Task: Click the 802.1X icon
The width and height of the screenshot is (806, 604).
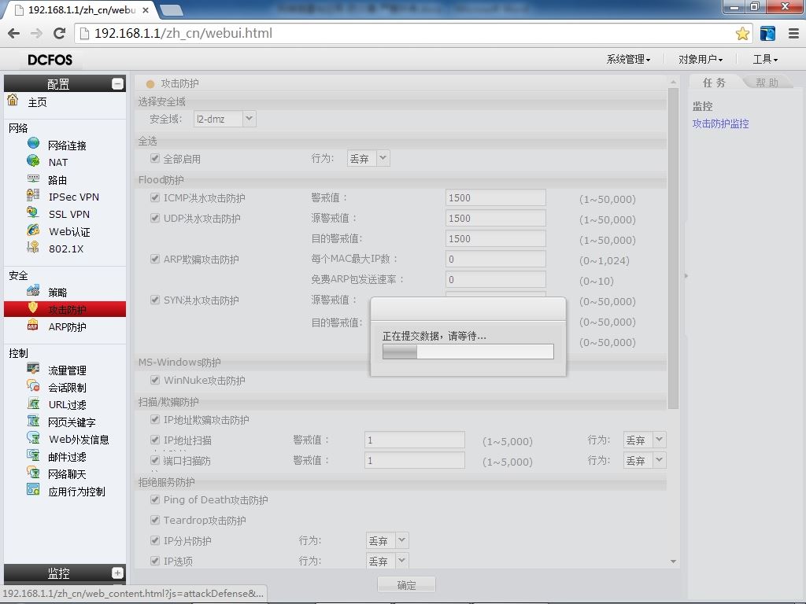Action: 33,247
